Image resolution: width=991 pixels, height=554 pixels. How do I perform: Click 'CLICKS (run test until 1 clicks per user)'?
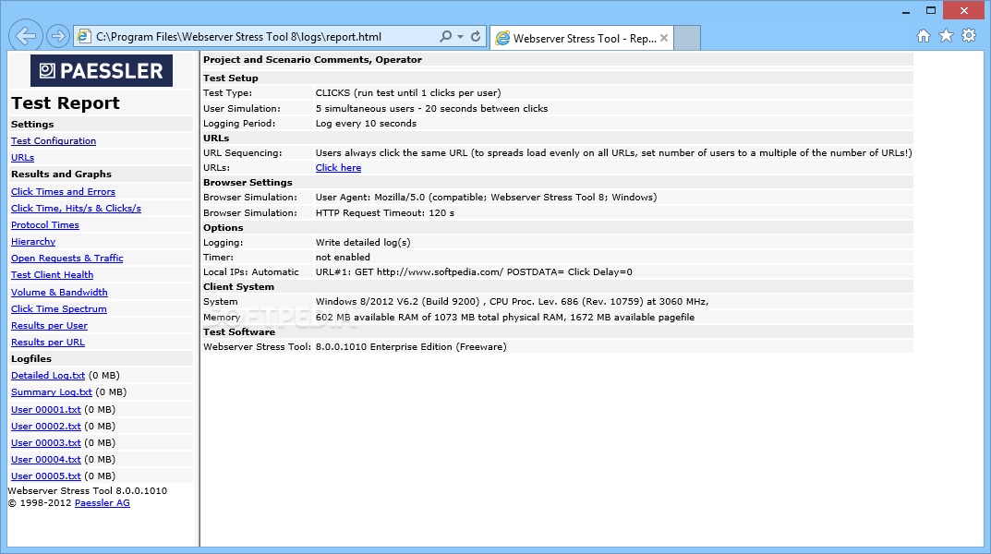click(x=408, y=93)
